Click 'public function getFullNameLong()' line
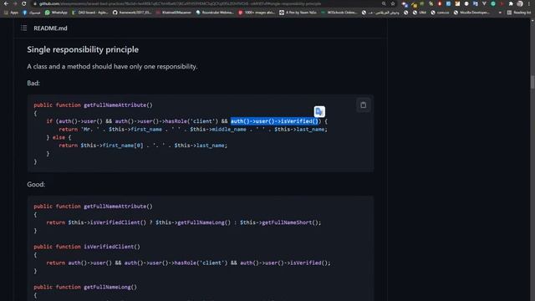The height and width of the screenshot is (301, 535). [85, 287]
